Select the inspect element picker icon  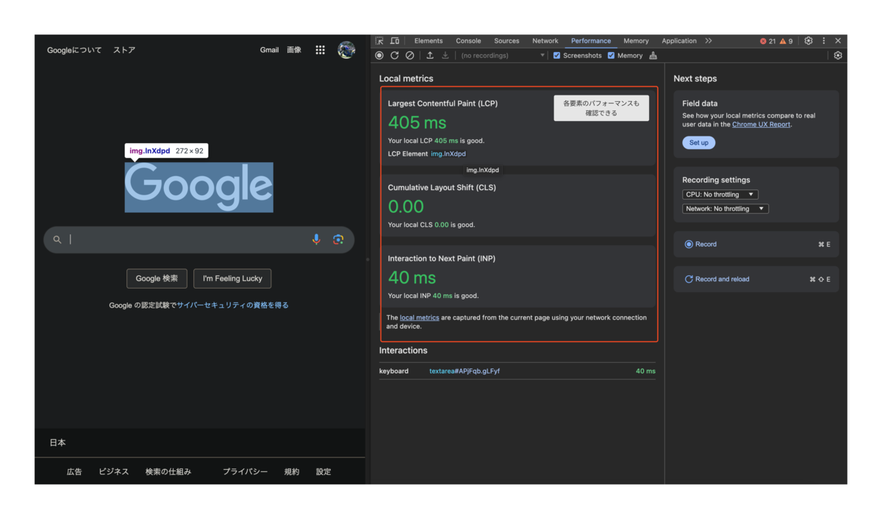tap(379, 41)
